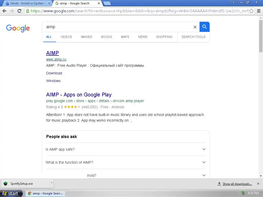Open SEARCH TOOLS
Image resolution: width=263 pixels, height=197 pixels.
tap(193, 37)
